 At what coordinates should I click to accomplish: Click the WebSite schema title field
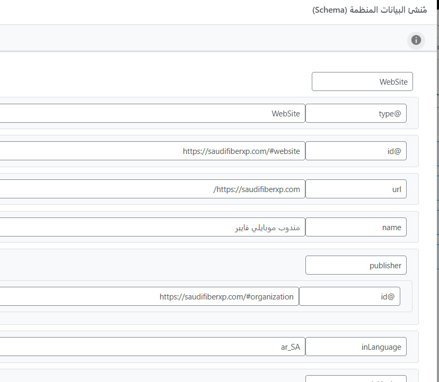tap(362, 81)
